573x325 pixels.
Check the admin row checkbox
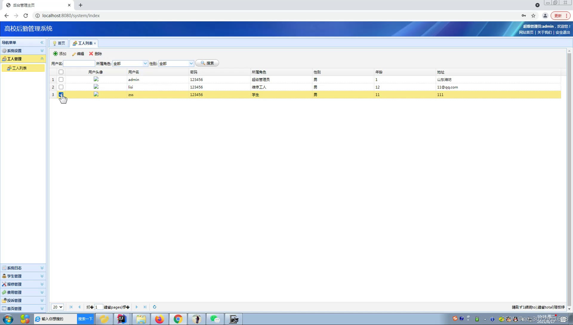point(61,79)
